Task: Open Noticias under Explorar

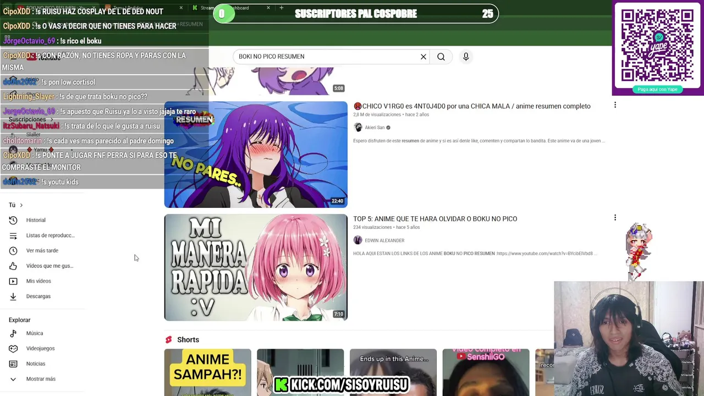Action: [35, 364]
